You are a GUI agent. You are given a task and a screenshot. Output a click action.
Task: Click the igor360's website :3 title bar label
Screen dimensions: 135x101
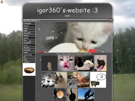pos(31,20)
